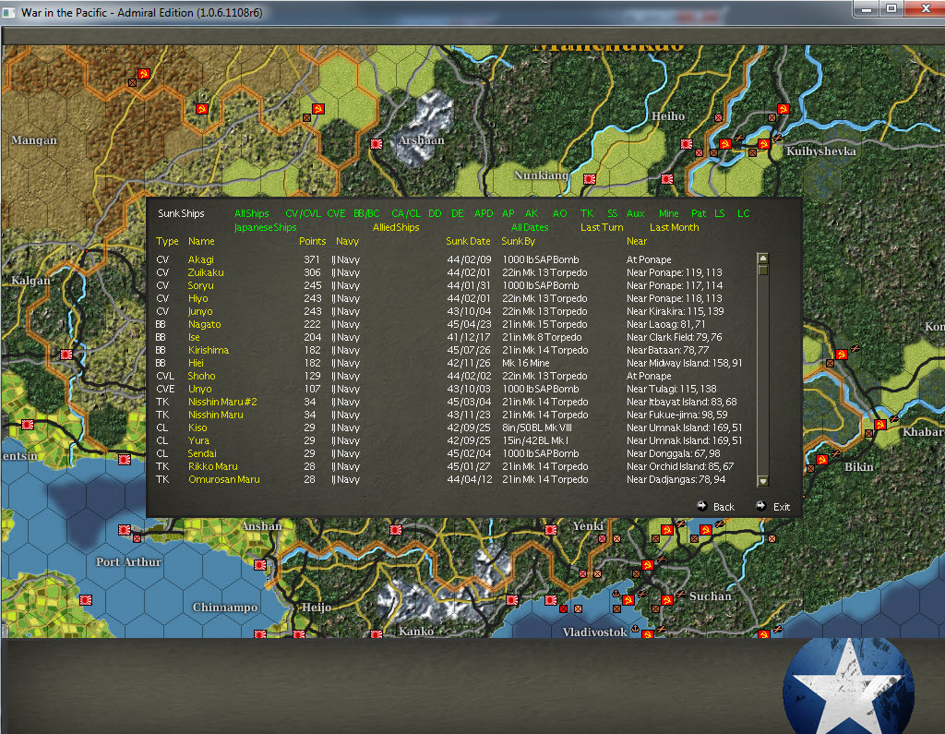Click the Exit arrow icon
The width and height of the screenshot is (945, 734).
[761, 506]
